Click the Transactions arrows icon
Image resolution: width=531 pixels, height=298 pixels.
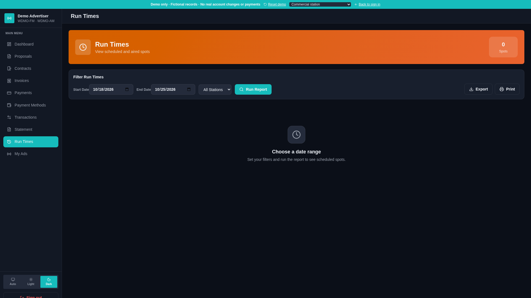9,117
